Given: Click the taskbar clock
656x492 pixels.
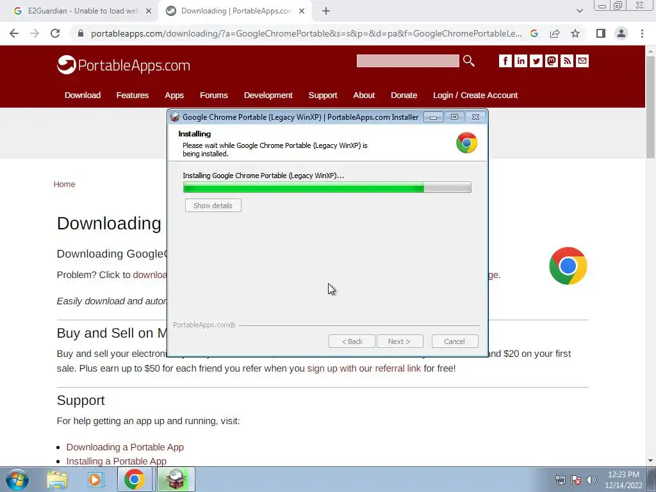Looking at the screenshot, I should point(623,480).
